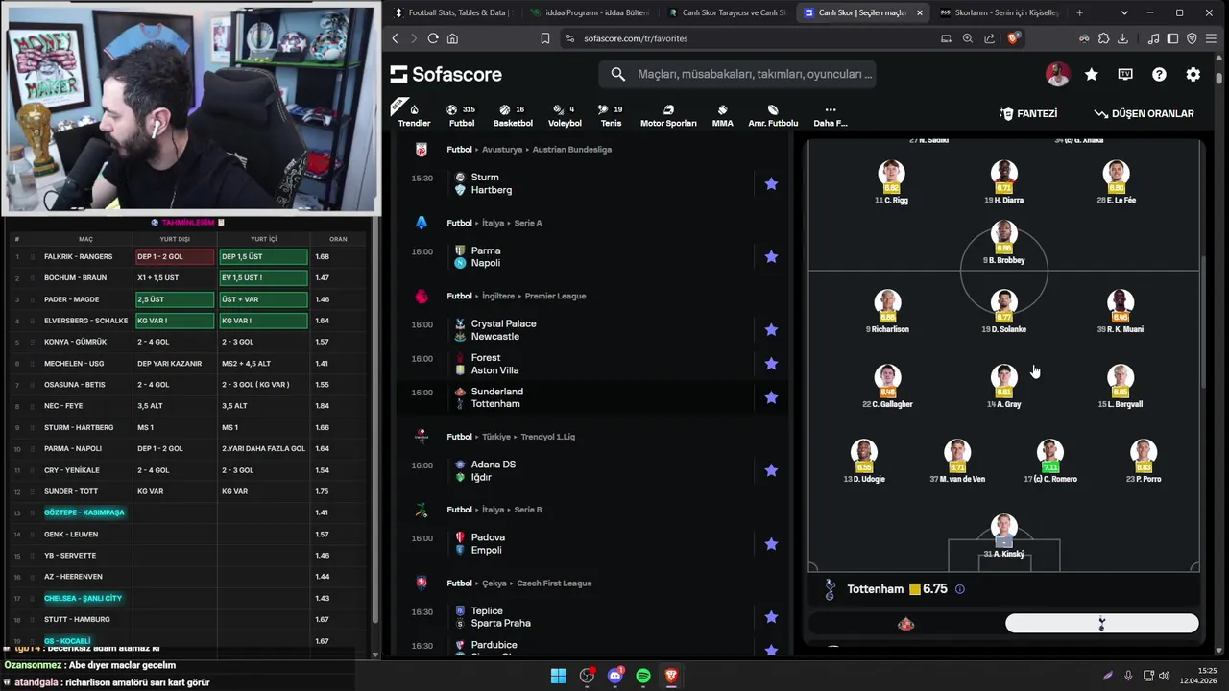Open the Trendler sports category
1229x691 pixels.
pyautogui.click(x=414, y=115)
